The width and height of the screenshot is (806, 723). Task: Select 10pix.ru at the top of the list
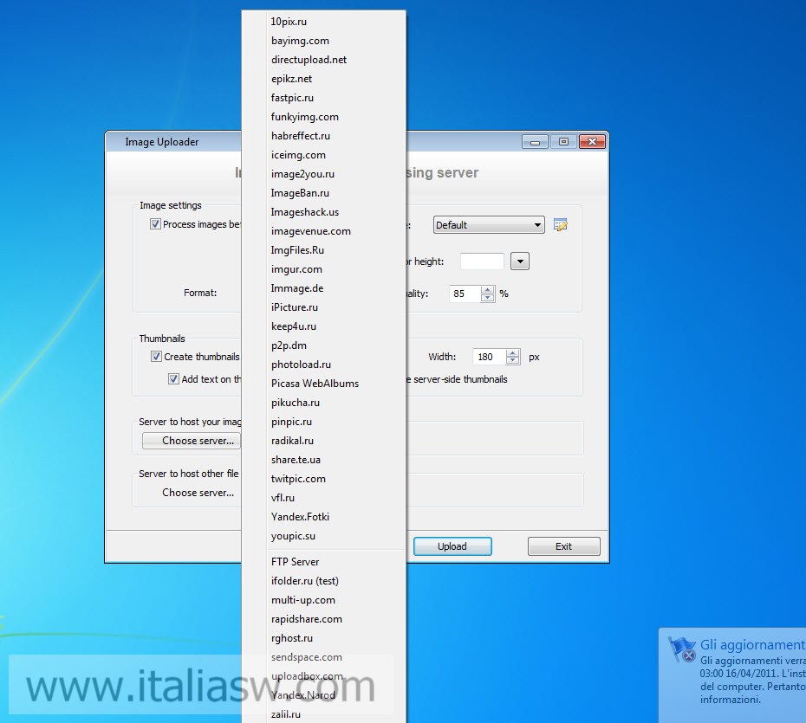pos(288,21)
